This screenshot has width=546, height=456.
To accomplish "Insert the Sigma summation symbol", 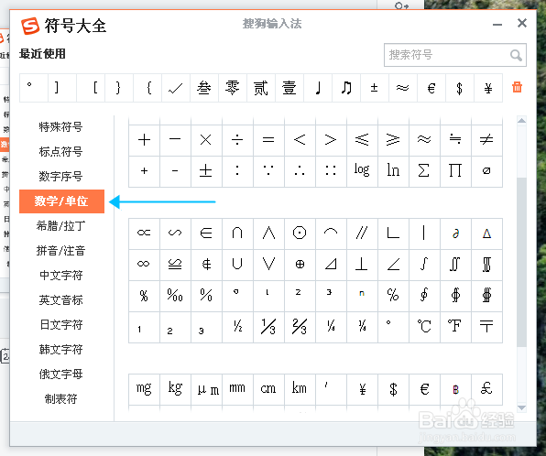I will pos(424,171).
